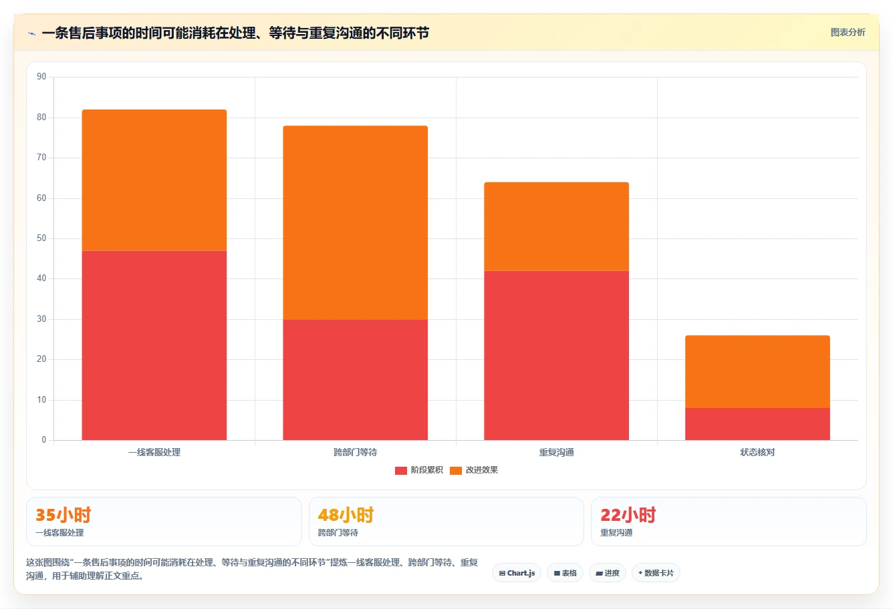893x609 pixels.
Task: Click the 图表分析 label in header
Action: tap(848, 32)
